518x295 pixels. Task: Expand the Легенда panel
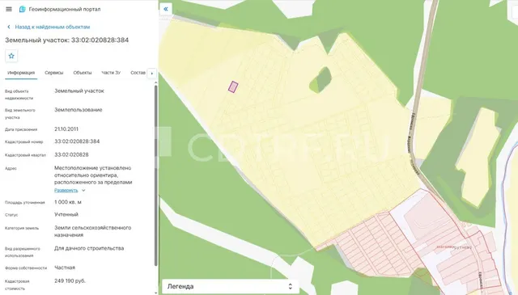click(230, 286)
